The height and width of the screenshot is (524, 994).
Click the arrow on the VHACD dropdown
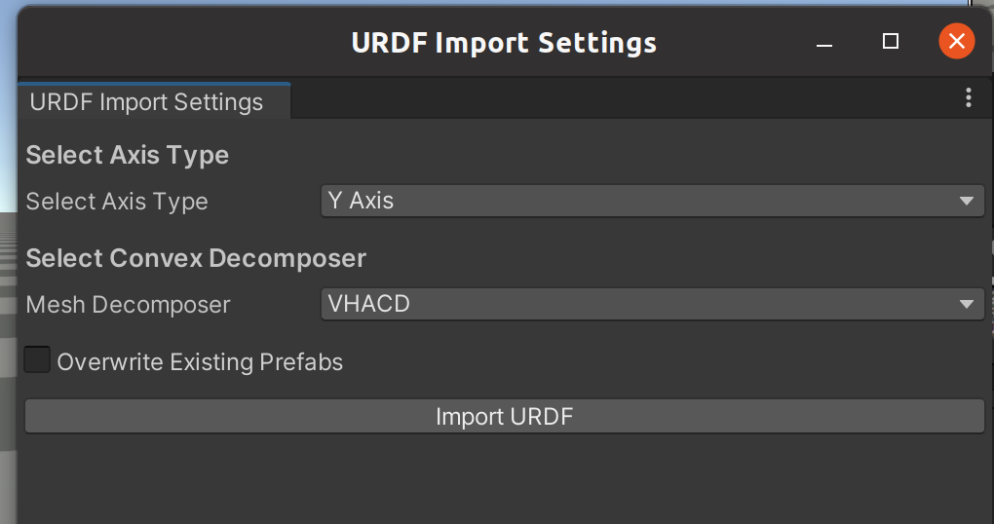point(966,304)
